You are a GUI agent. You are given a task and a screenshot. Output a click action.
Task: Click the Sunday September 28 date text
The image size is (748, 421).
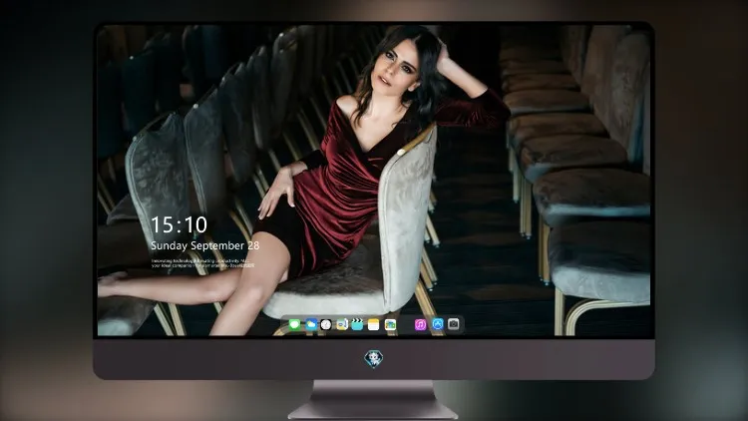(x=205, y=245)
